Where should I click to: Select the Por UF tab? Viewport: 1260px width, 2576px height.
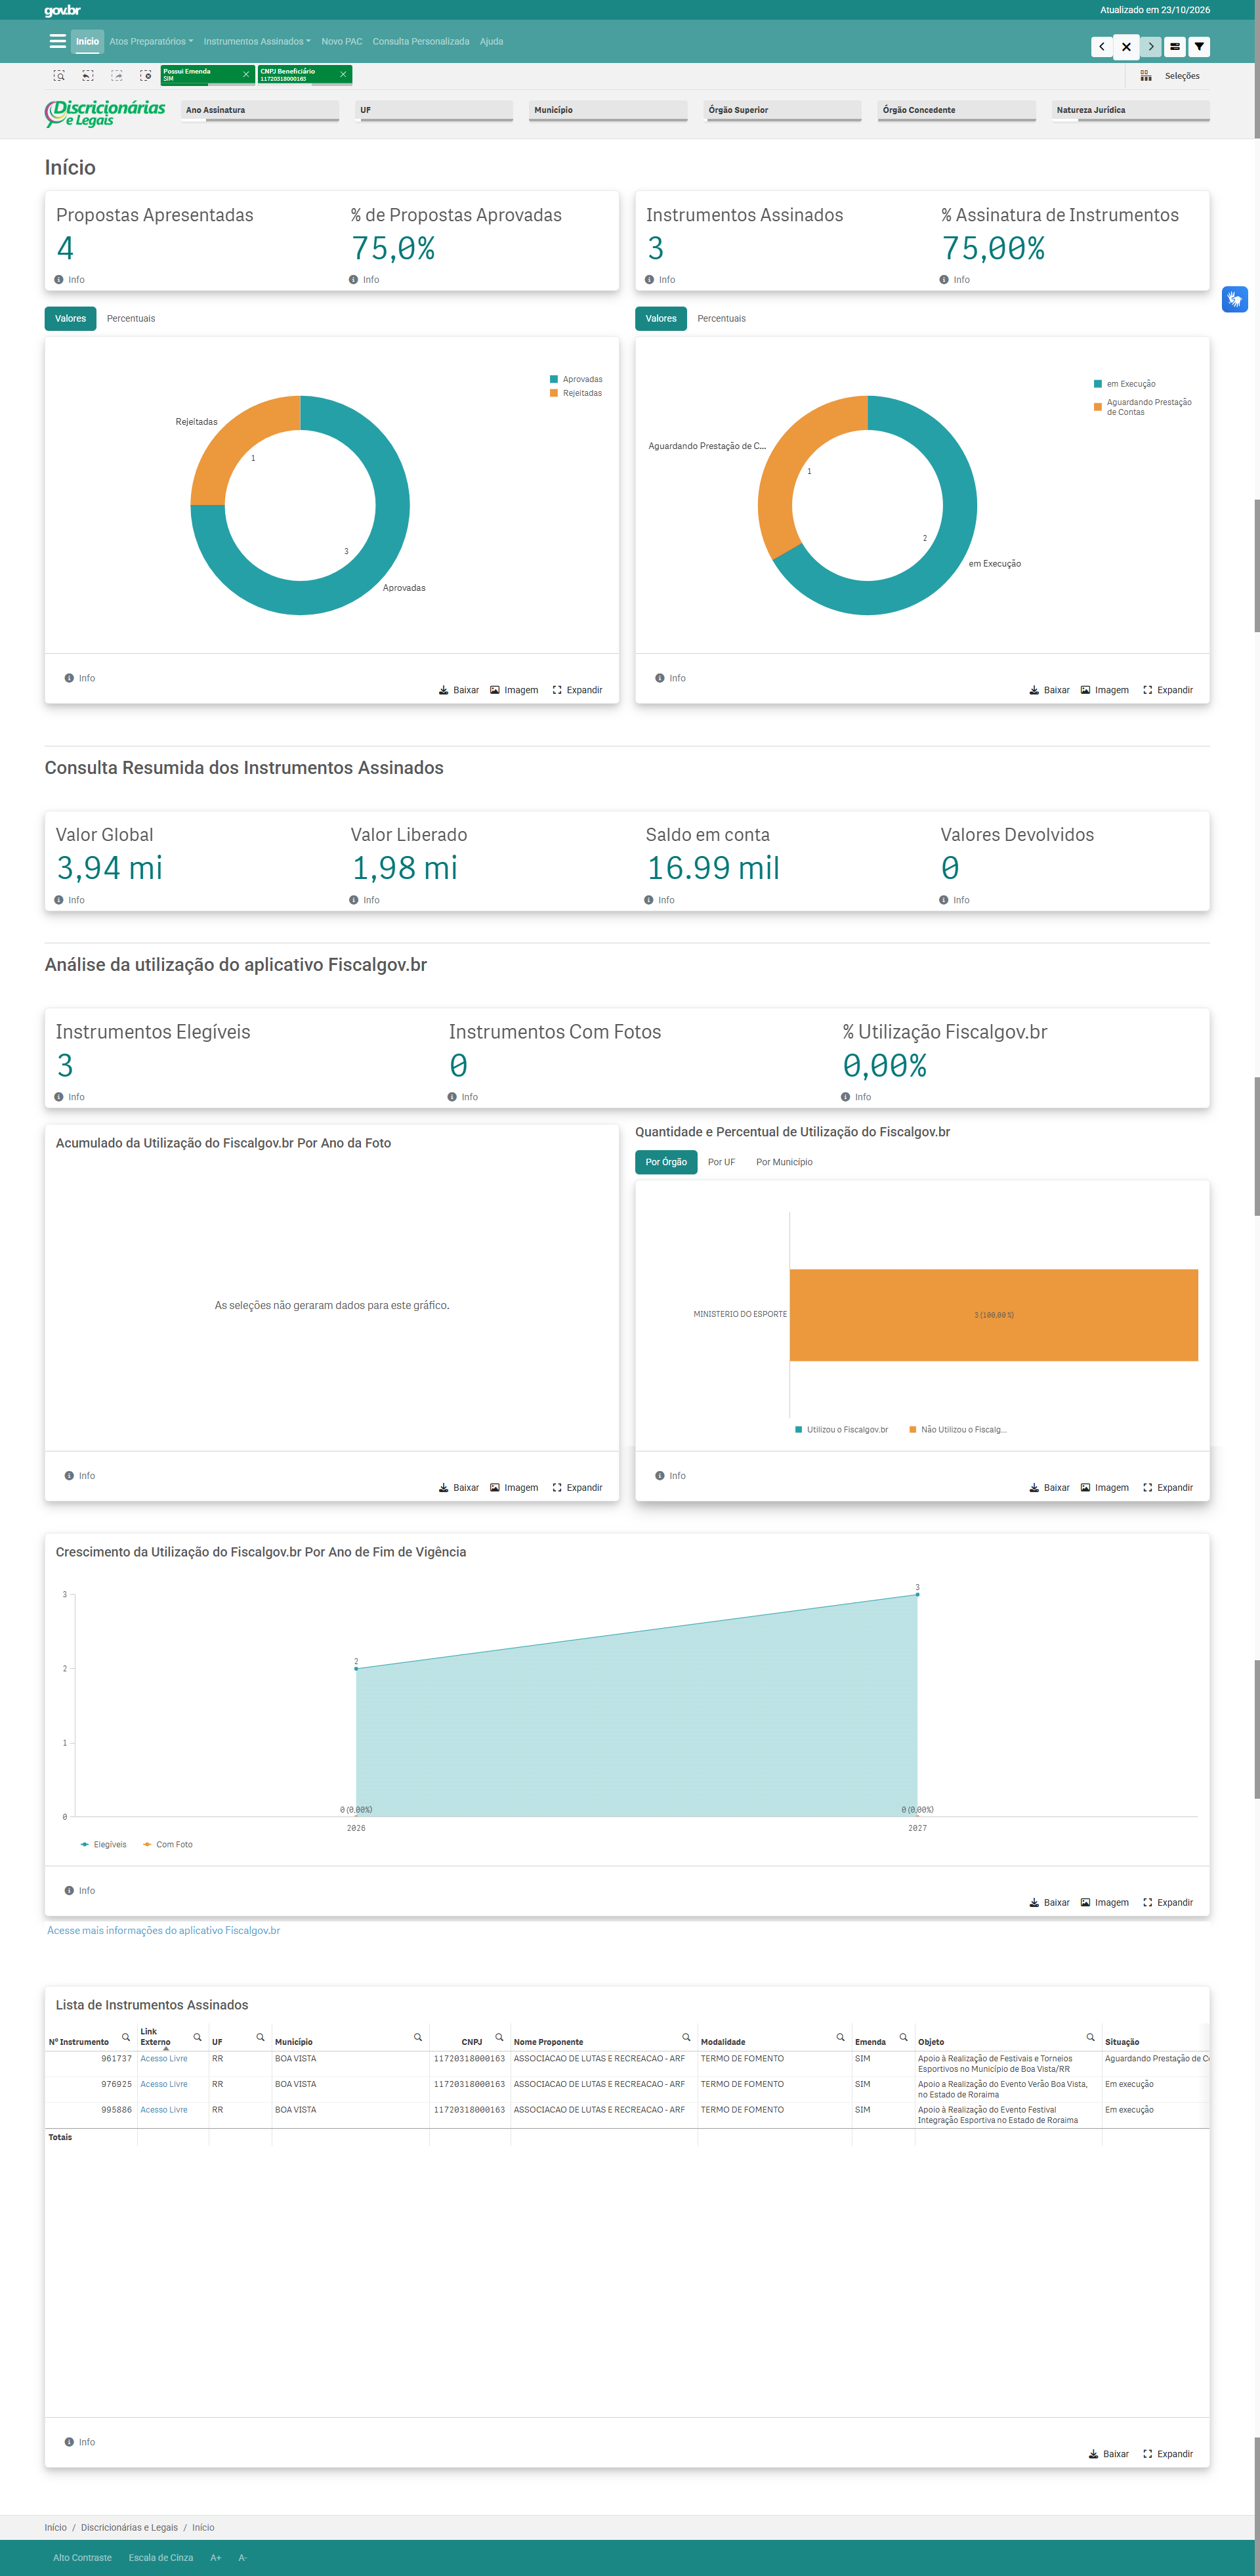pyautogui.click(x=721, y=1162)
